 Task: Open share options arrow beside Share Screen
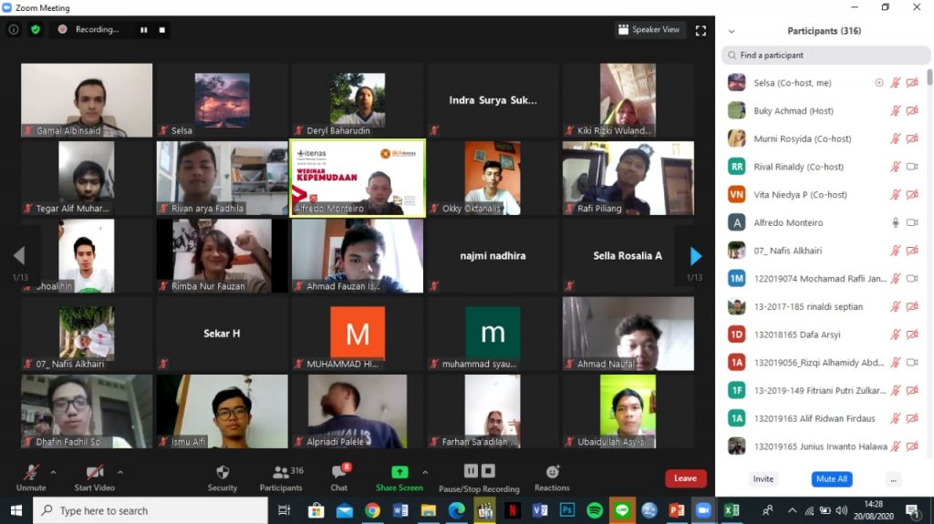point(425,472)
